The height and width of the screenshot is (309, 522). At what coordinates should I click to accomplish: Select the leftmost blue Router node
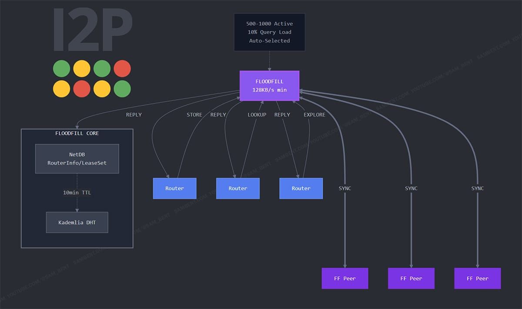click(174, 188)
